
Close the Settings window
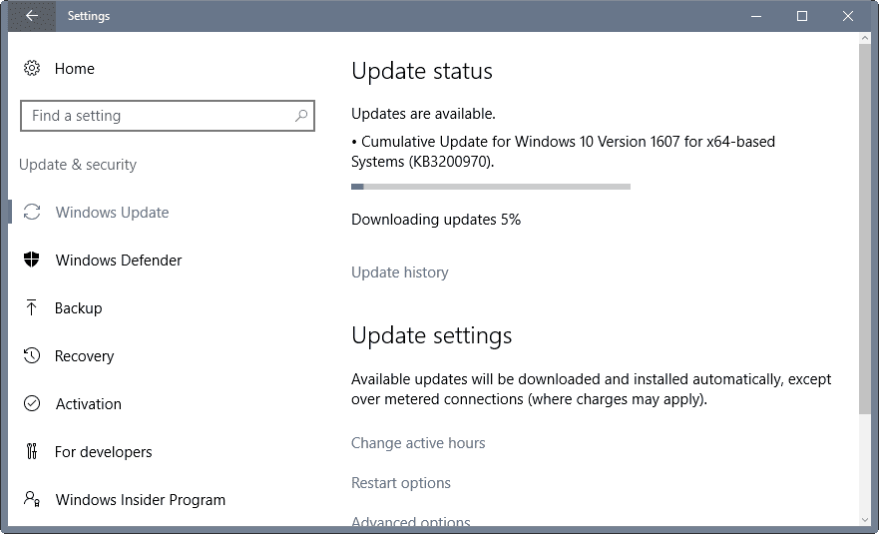tap(848, 16)
